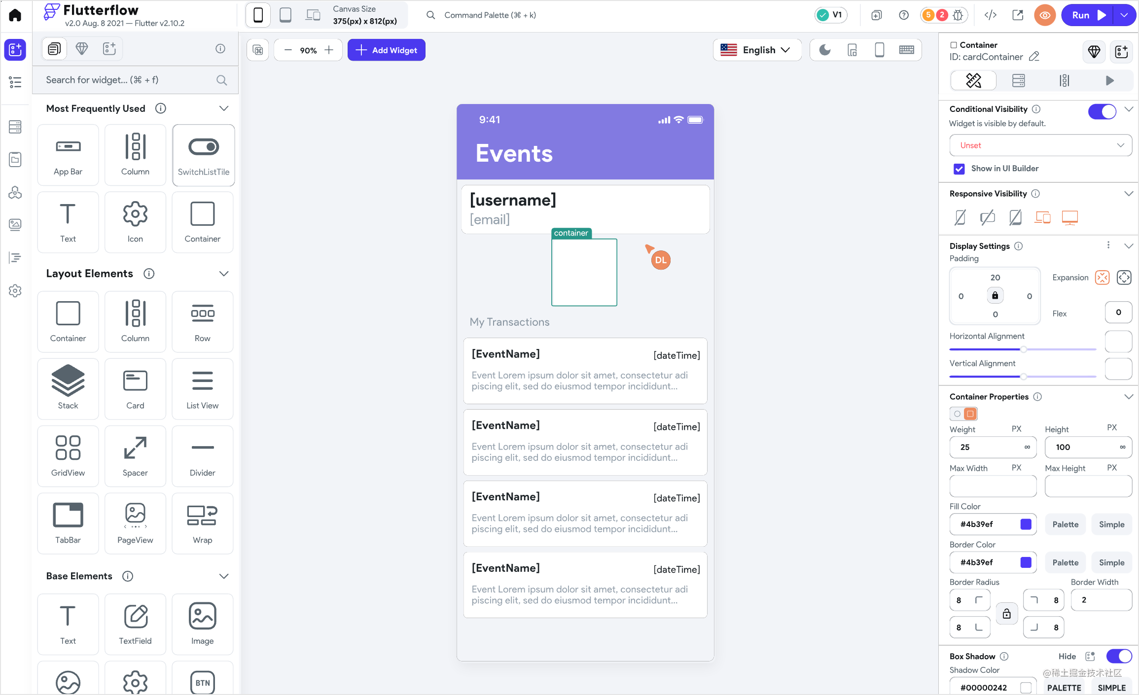The width and height of the screenshot is (1139, 695).
Task: Open the media assets sidebar icon
Action: tap(15, 225)
